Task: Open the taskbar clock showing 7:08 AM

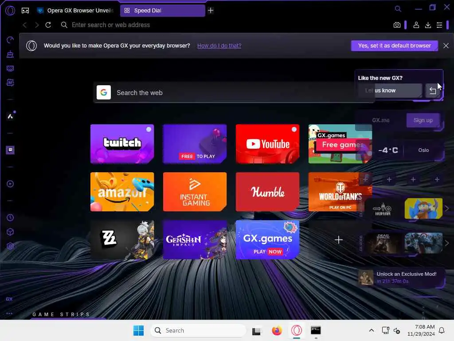Action: point(421,330)
